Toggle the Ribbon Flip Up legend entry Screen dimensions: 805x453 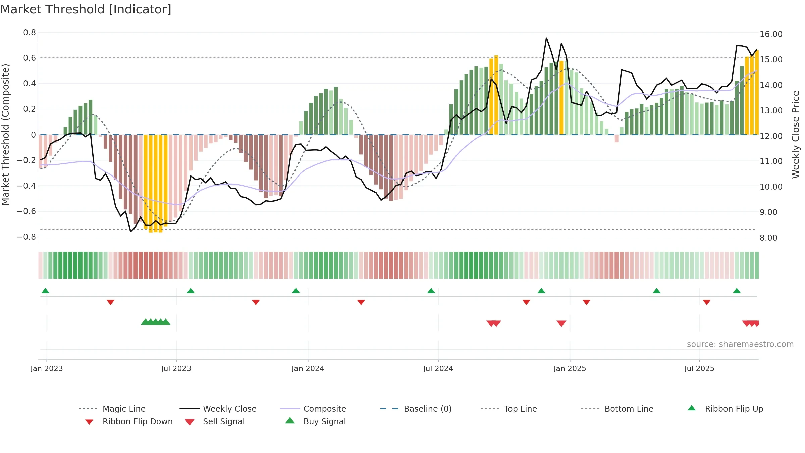coord(725,409)
